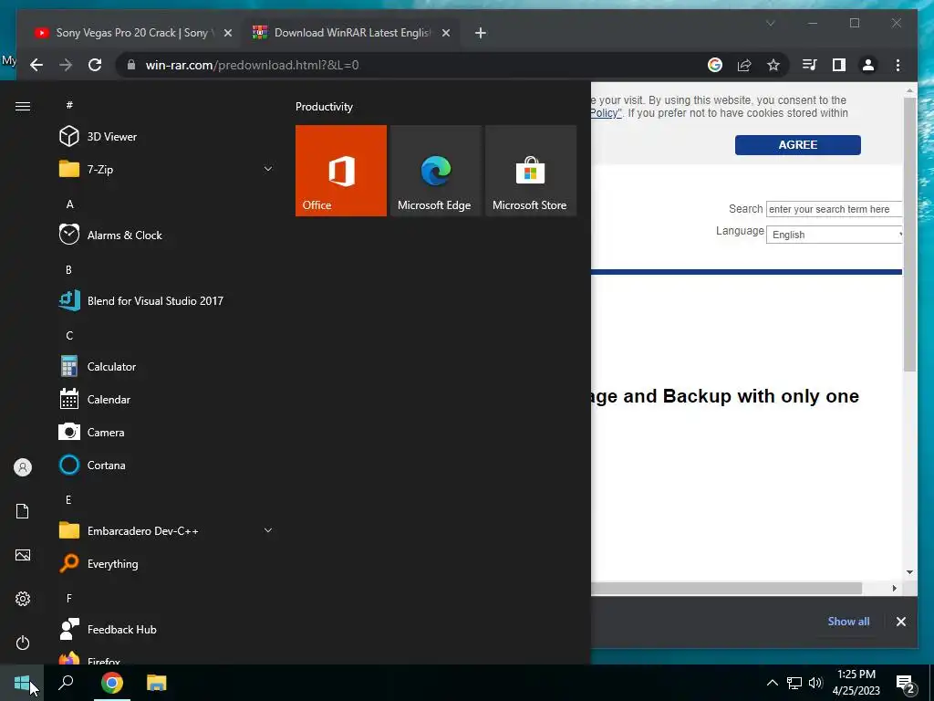Open the 3D Viewer app
Viewport: 934px width, 701px height.
[x=167, y=137]
